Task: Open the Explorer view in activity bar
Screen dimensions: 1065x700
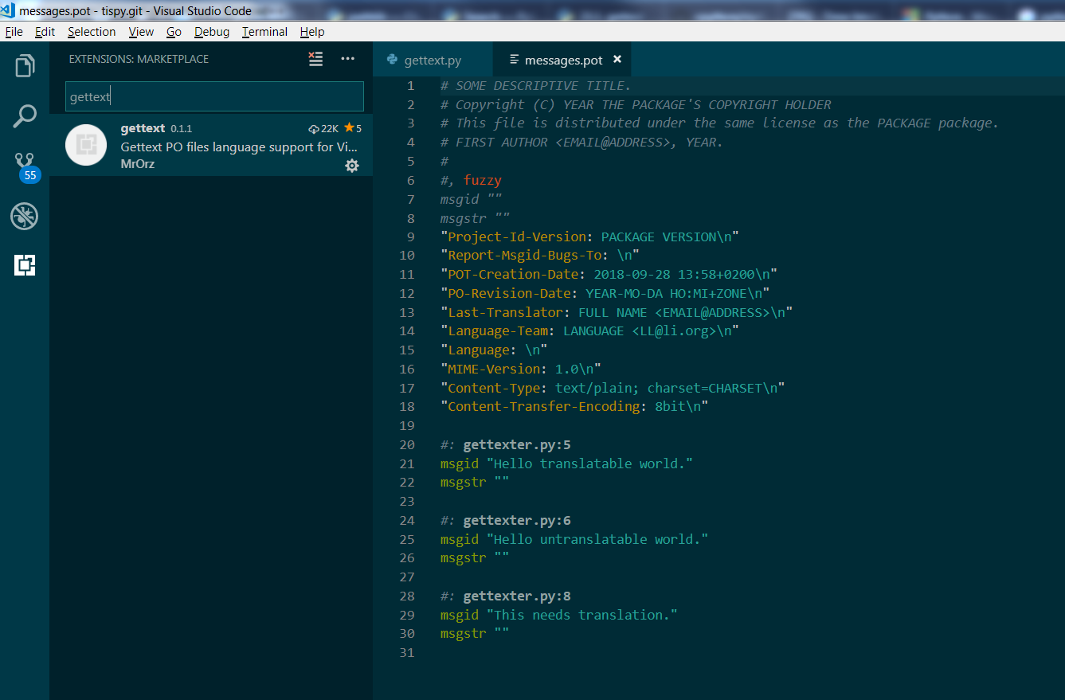Action: (x=25, y=66)
